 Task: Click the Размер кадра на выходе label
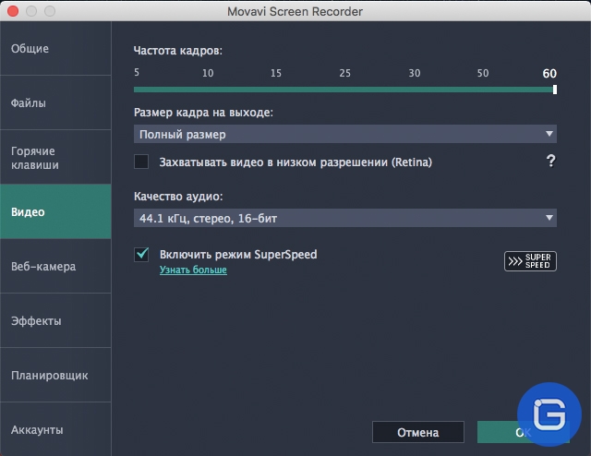203,113
